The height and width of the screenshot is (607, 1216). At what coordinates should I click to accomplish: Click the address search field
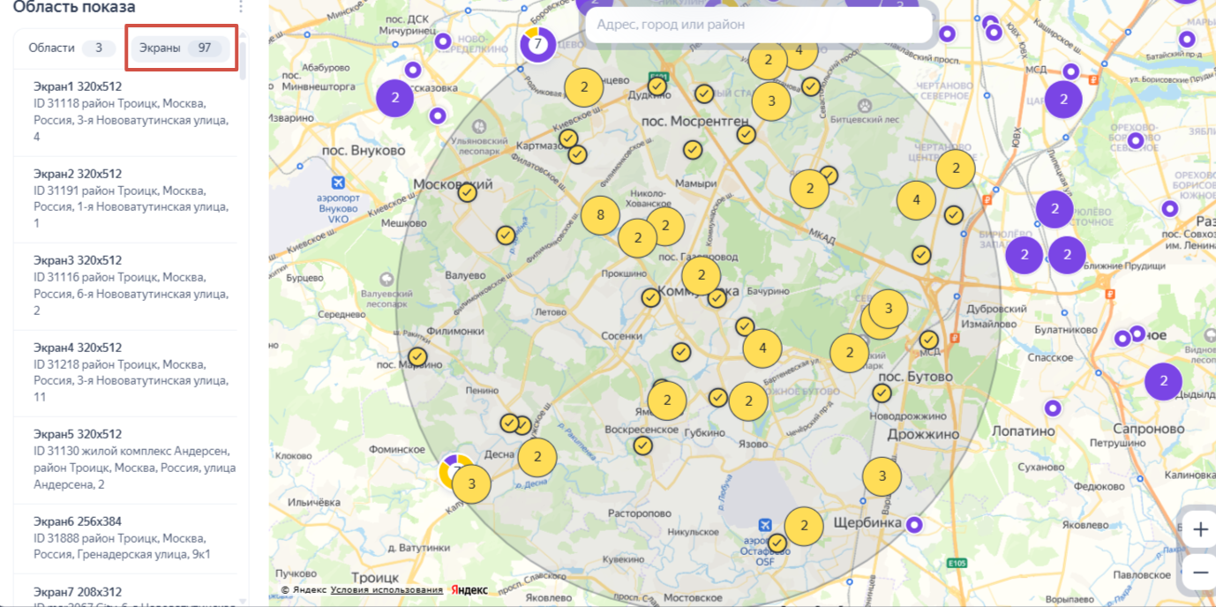click(x=757, y=25)
